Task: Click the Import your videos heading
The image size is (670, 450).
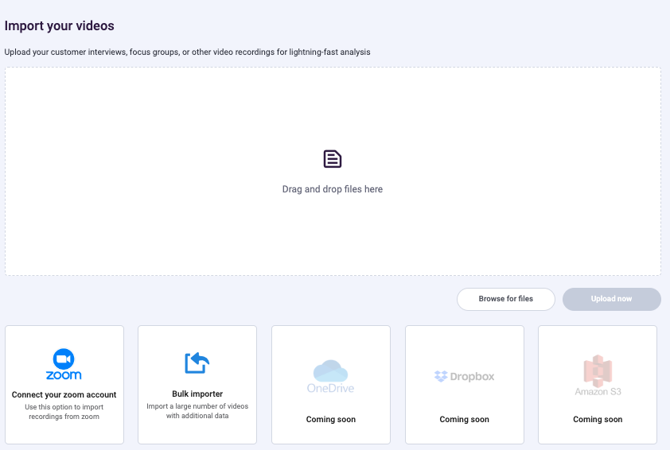Action: tap(60, 25)
